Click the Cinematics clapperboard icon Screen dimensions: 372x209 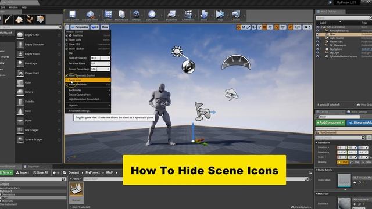point(188,15)
